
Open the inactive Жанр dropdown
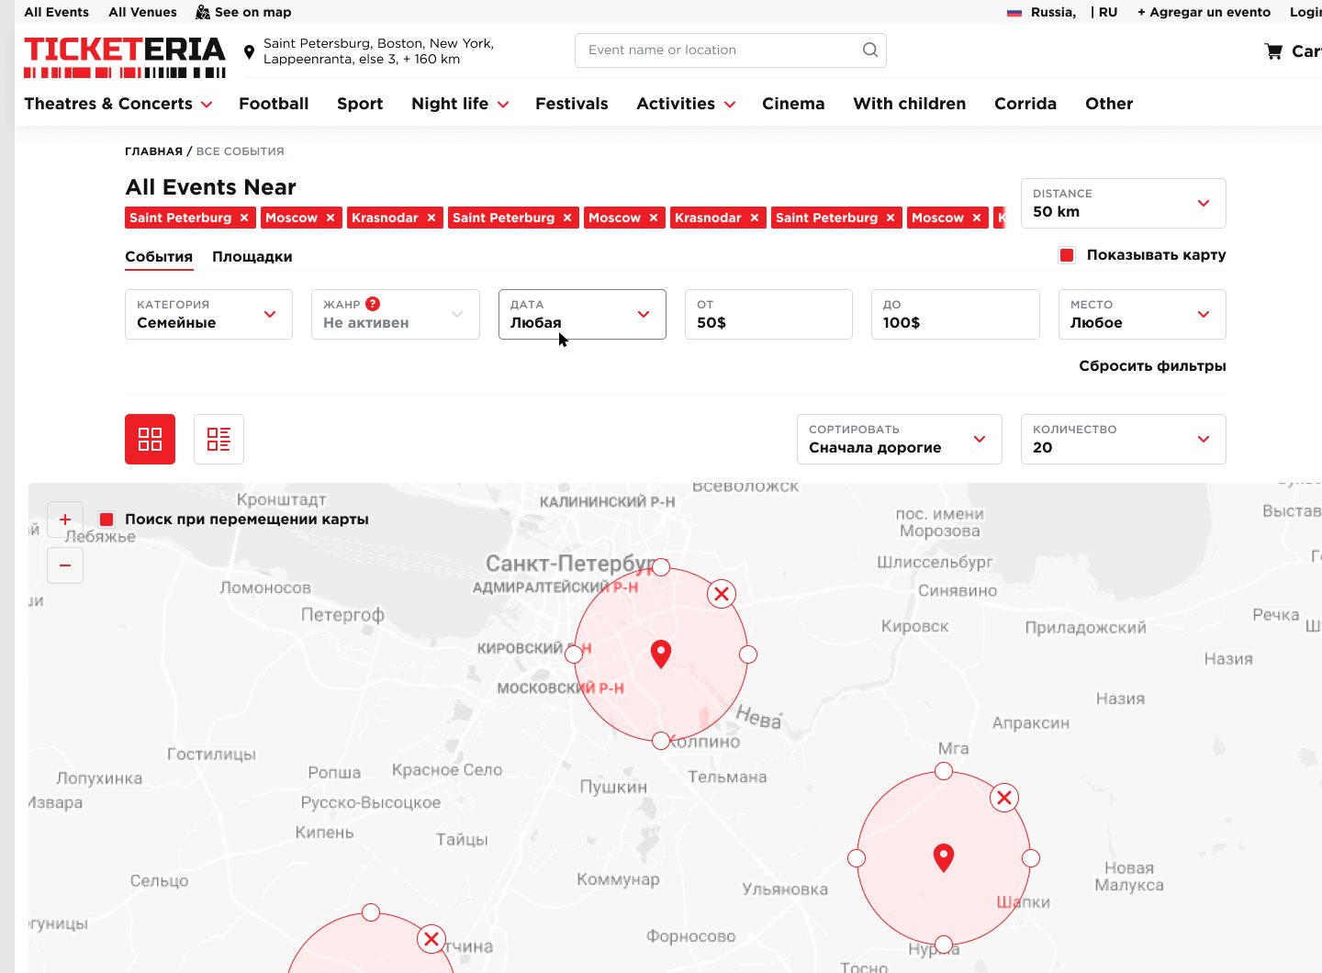tap(395, 314)
